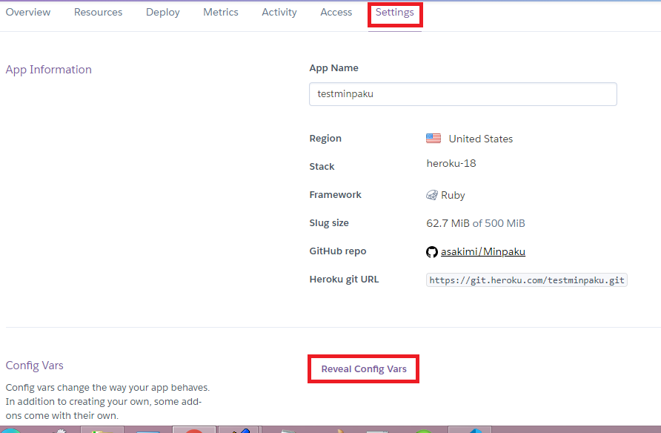
Task: Switch to the Resources tab
Action: coord(99,12)
